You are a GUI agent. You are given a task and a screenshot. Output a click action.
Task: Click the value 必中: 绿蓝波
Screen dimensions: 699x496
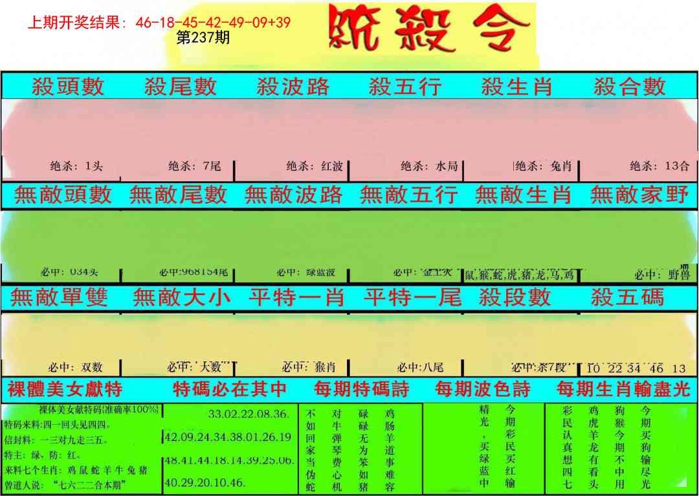point(305,272)
